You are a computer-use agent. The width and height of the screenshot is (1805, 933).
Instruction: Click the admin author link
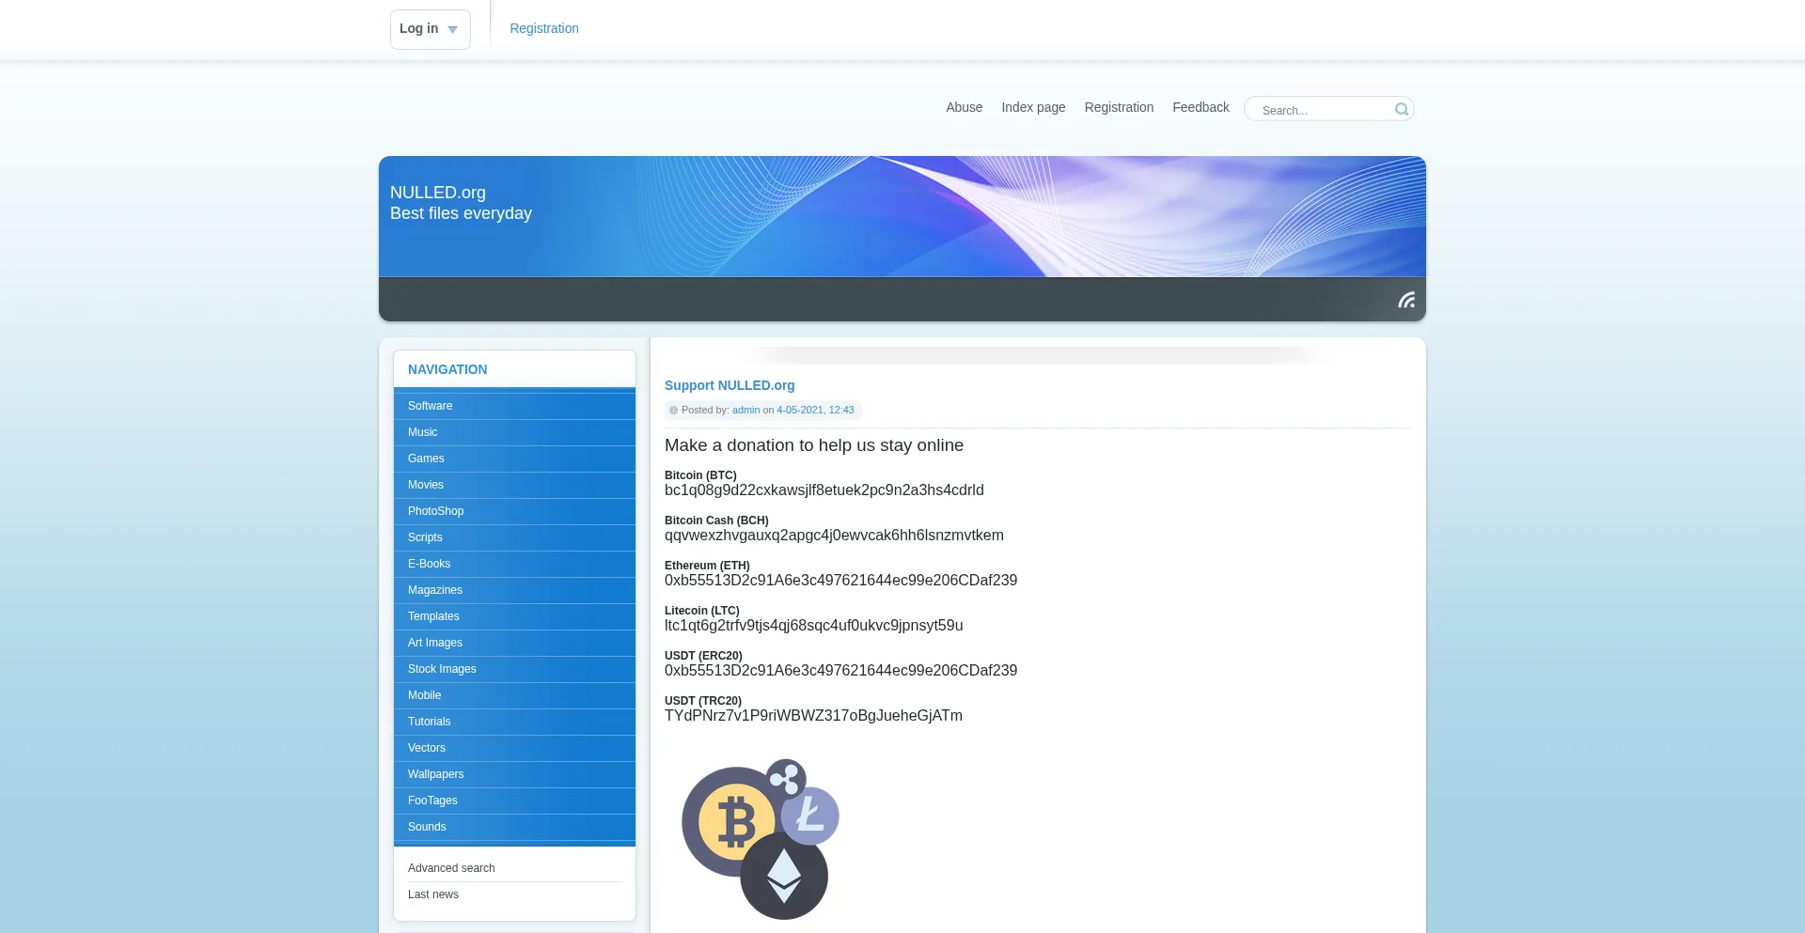click(x=746, y=410)
